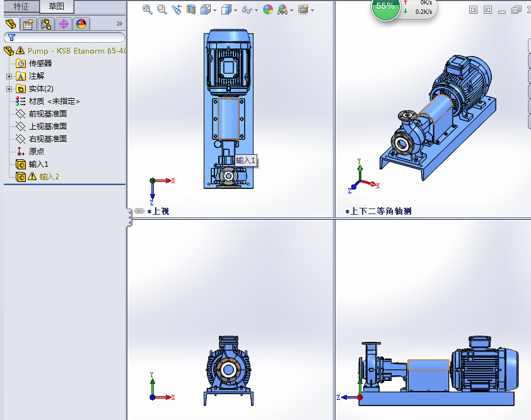
Task: Select the 右视基准面 plane
Action: click(48, 139)
